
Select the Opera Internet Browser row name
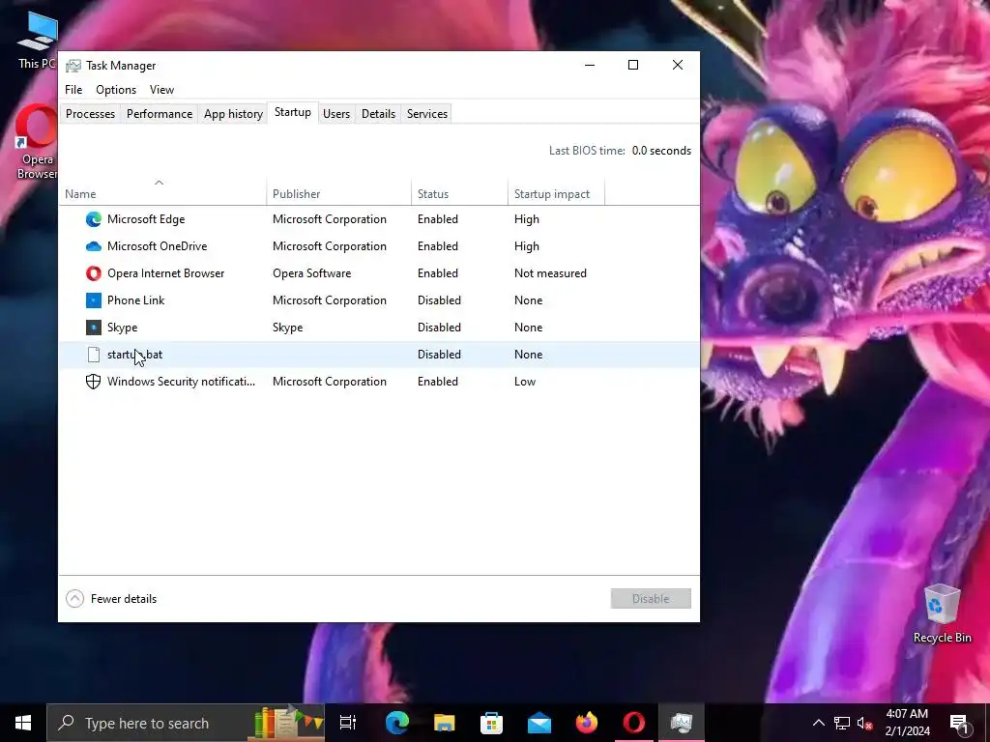coord(166,273)
